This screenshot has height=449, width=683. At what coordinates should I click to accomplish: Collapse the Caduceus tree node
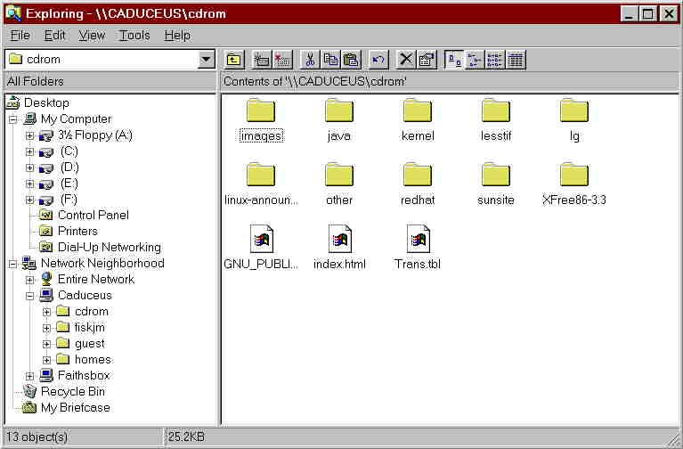(x=30, y=296)
